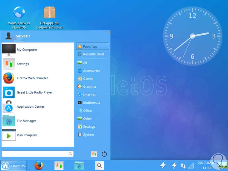Screen dimensions: 228x171
Task: Launch the Great Little Radio Player icon
Action: tap(9, 92)
